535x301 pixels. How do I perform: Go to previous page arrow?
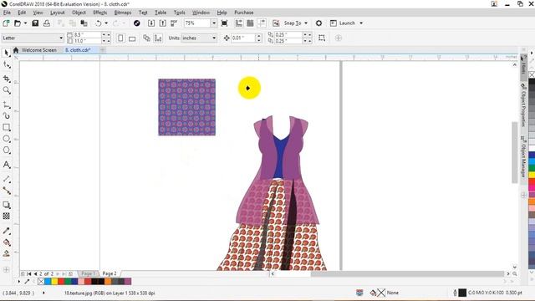coord(35,273)
